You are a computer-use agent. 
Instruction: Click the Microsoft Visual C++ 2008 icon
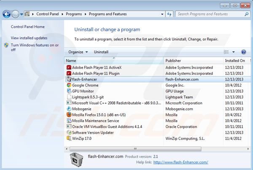[69, 103]
